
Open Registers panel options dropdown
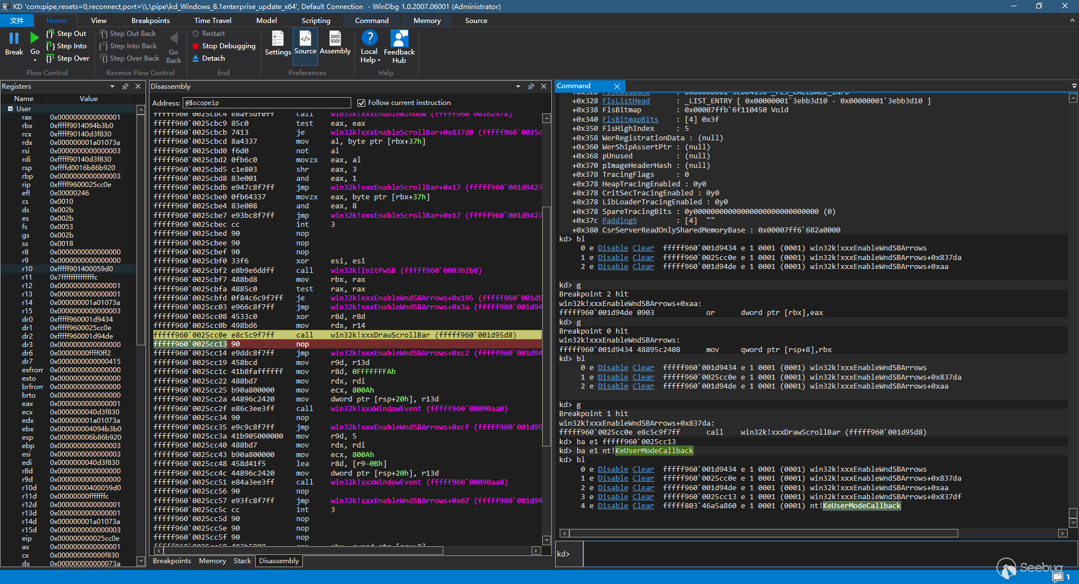112,86
